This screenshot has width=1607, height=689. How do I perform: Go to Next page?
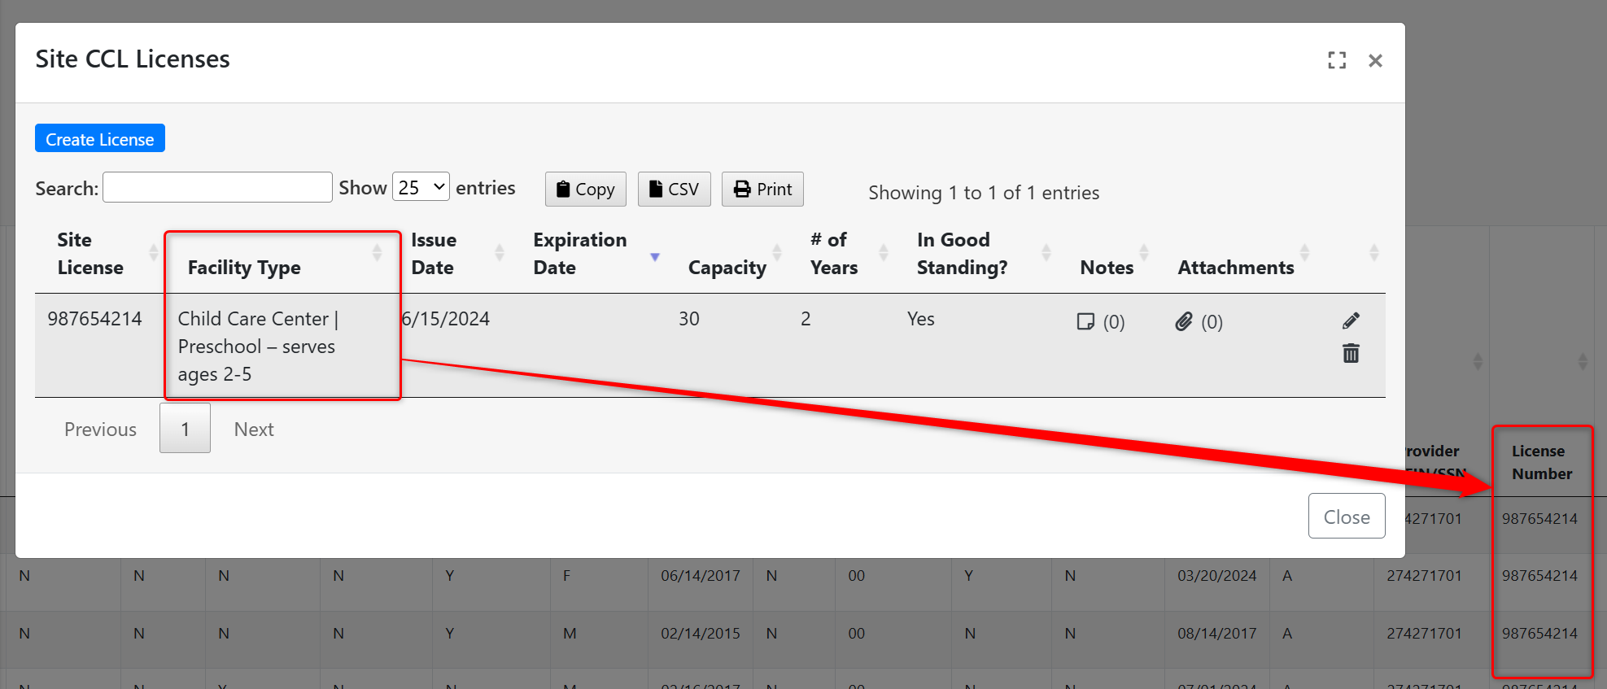[254, 429]
